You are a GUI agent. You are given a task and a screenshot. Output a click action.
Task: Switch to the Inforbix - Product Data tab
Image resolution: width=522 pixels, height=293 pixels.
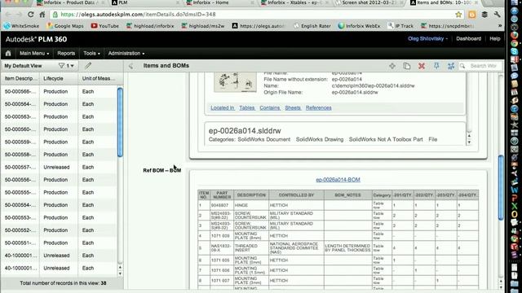tap(70, 2)
